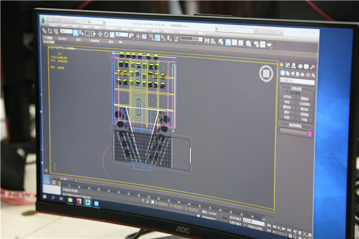Open the Create tab in command panel
Screen dimensions: 359x239
[281, 65]
